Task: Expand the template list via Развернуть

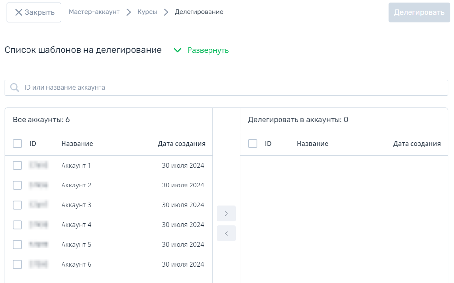Action: (208, 50)
